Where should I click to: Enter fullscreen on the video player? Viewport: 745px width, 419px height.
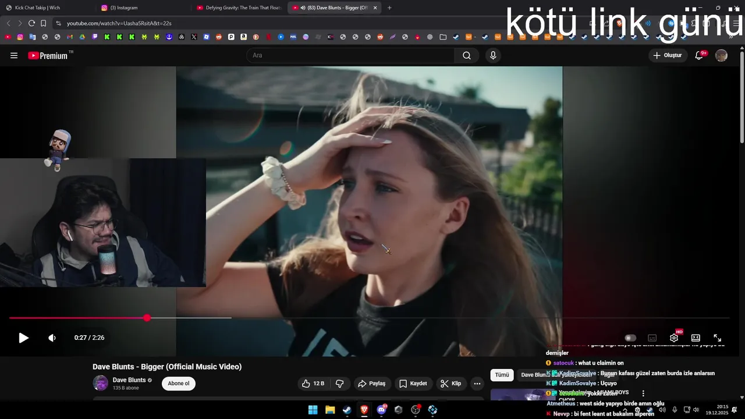(718, 338)
